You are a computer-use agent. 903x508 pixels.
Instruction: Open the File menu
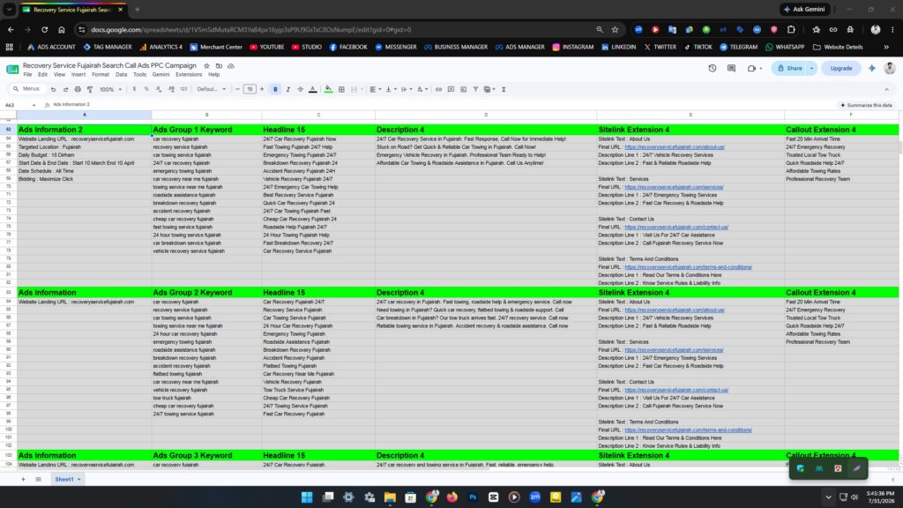coord(27,74)
